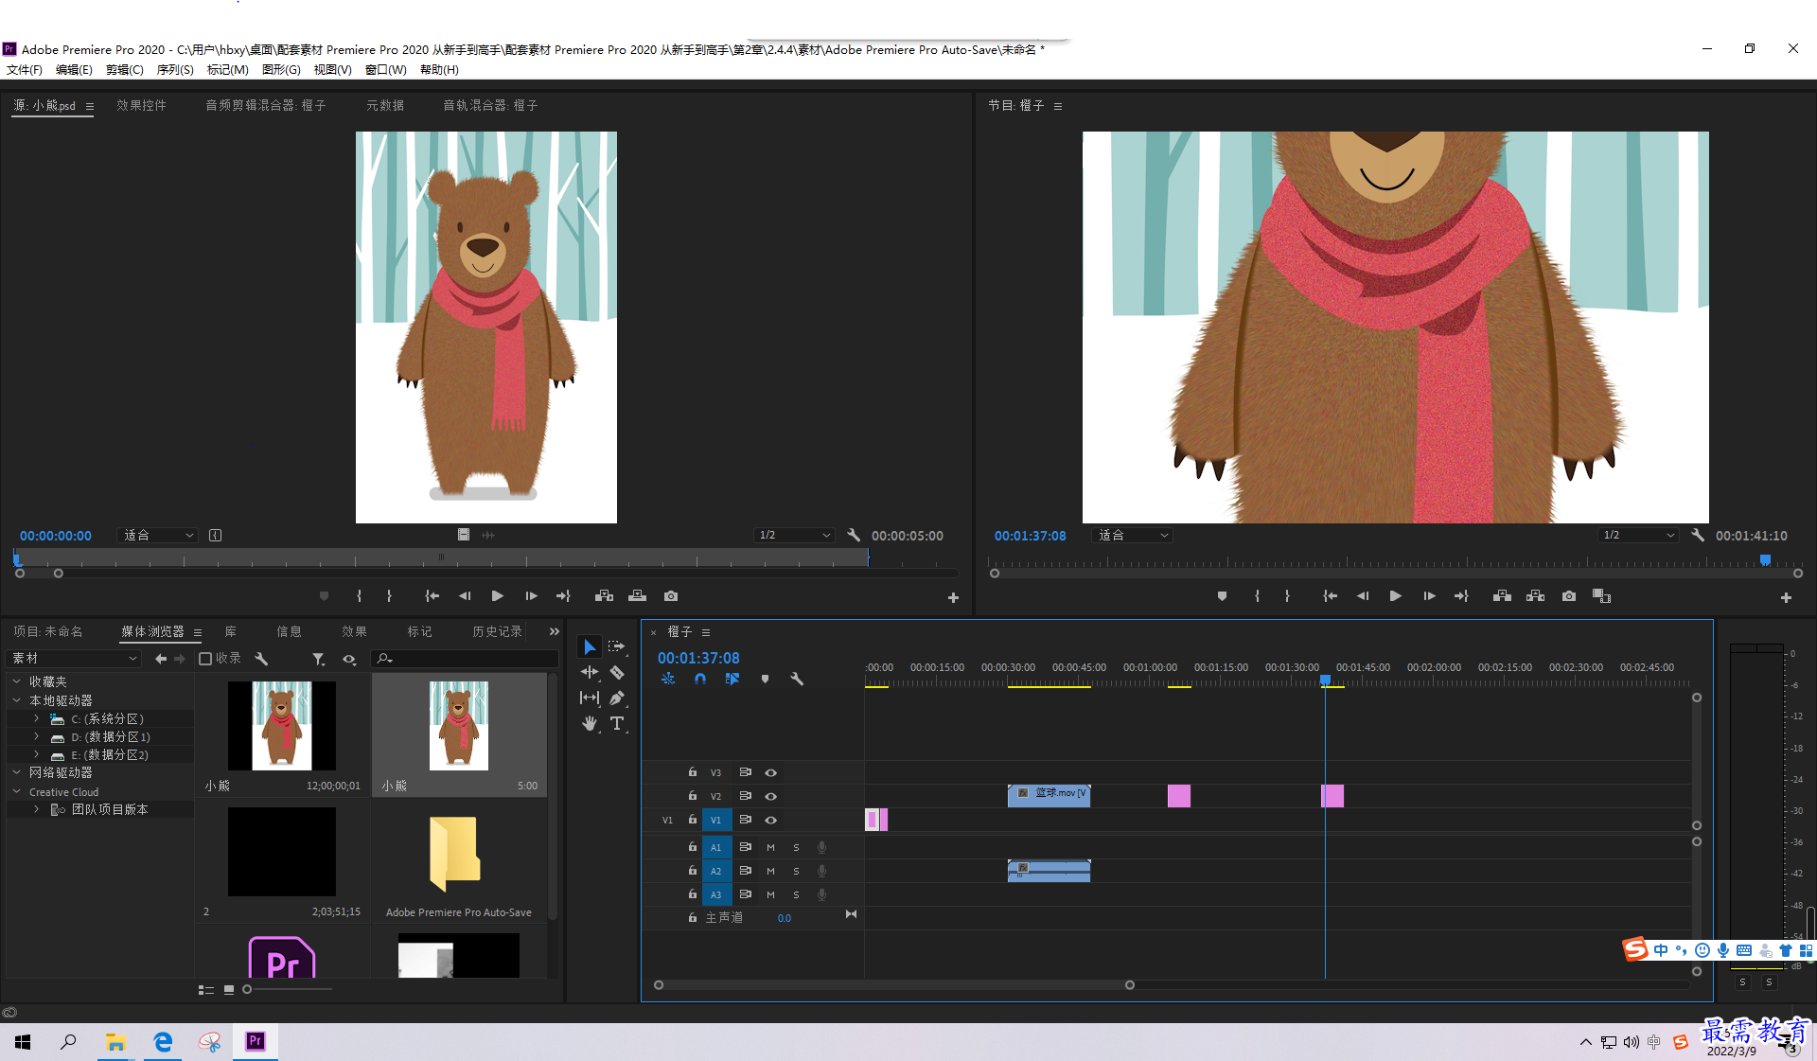
Task: Open comparison view in program monitor
Action: (1601, 596)
